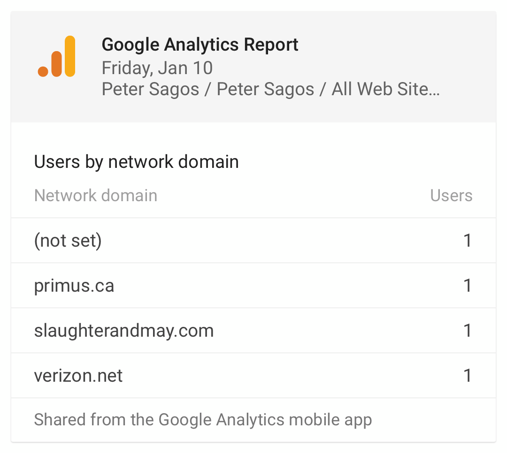Click the user count for (not set)
507x453 pixels.
[468, 241]
